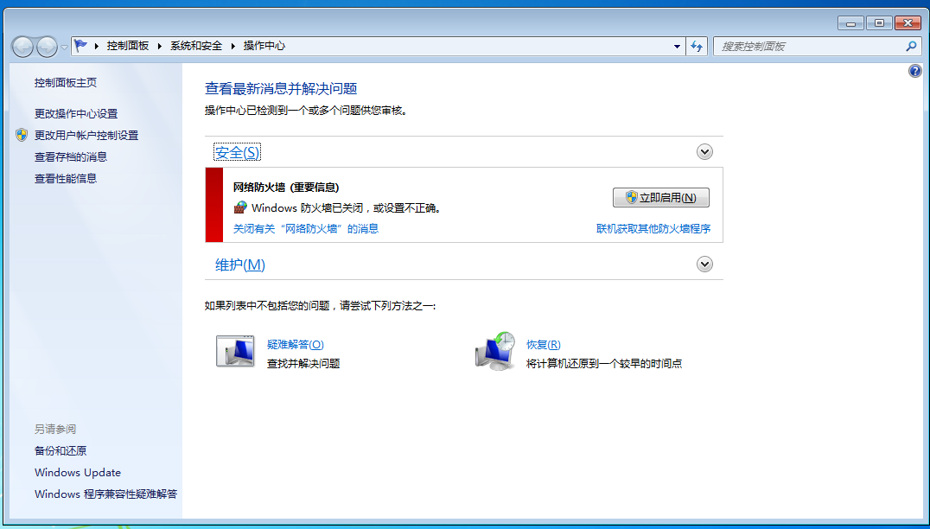Open 更改操作中心设置

tap(76, 113)
